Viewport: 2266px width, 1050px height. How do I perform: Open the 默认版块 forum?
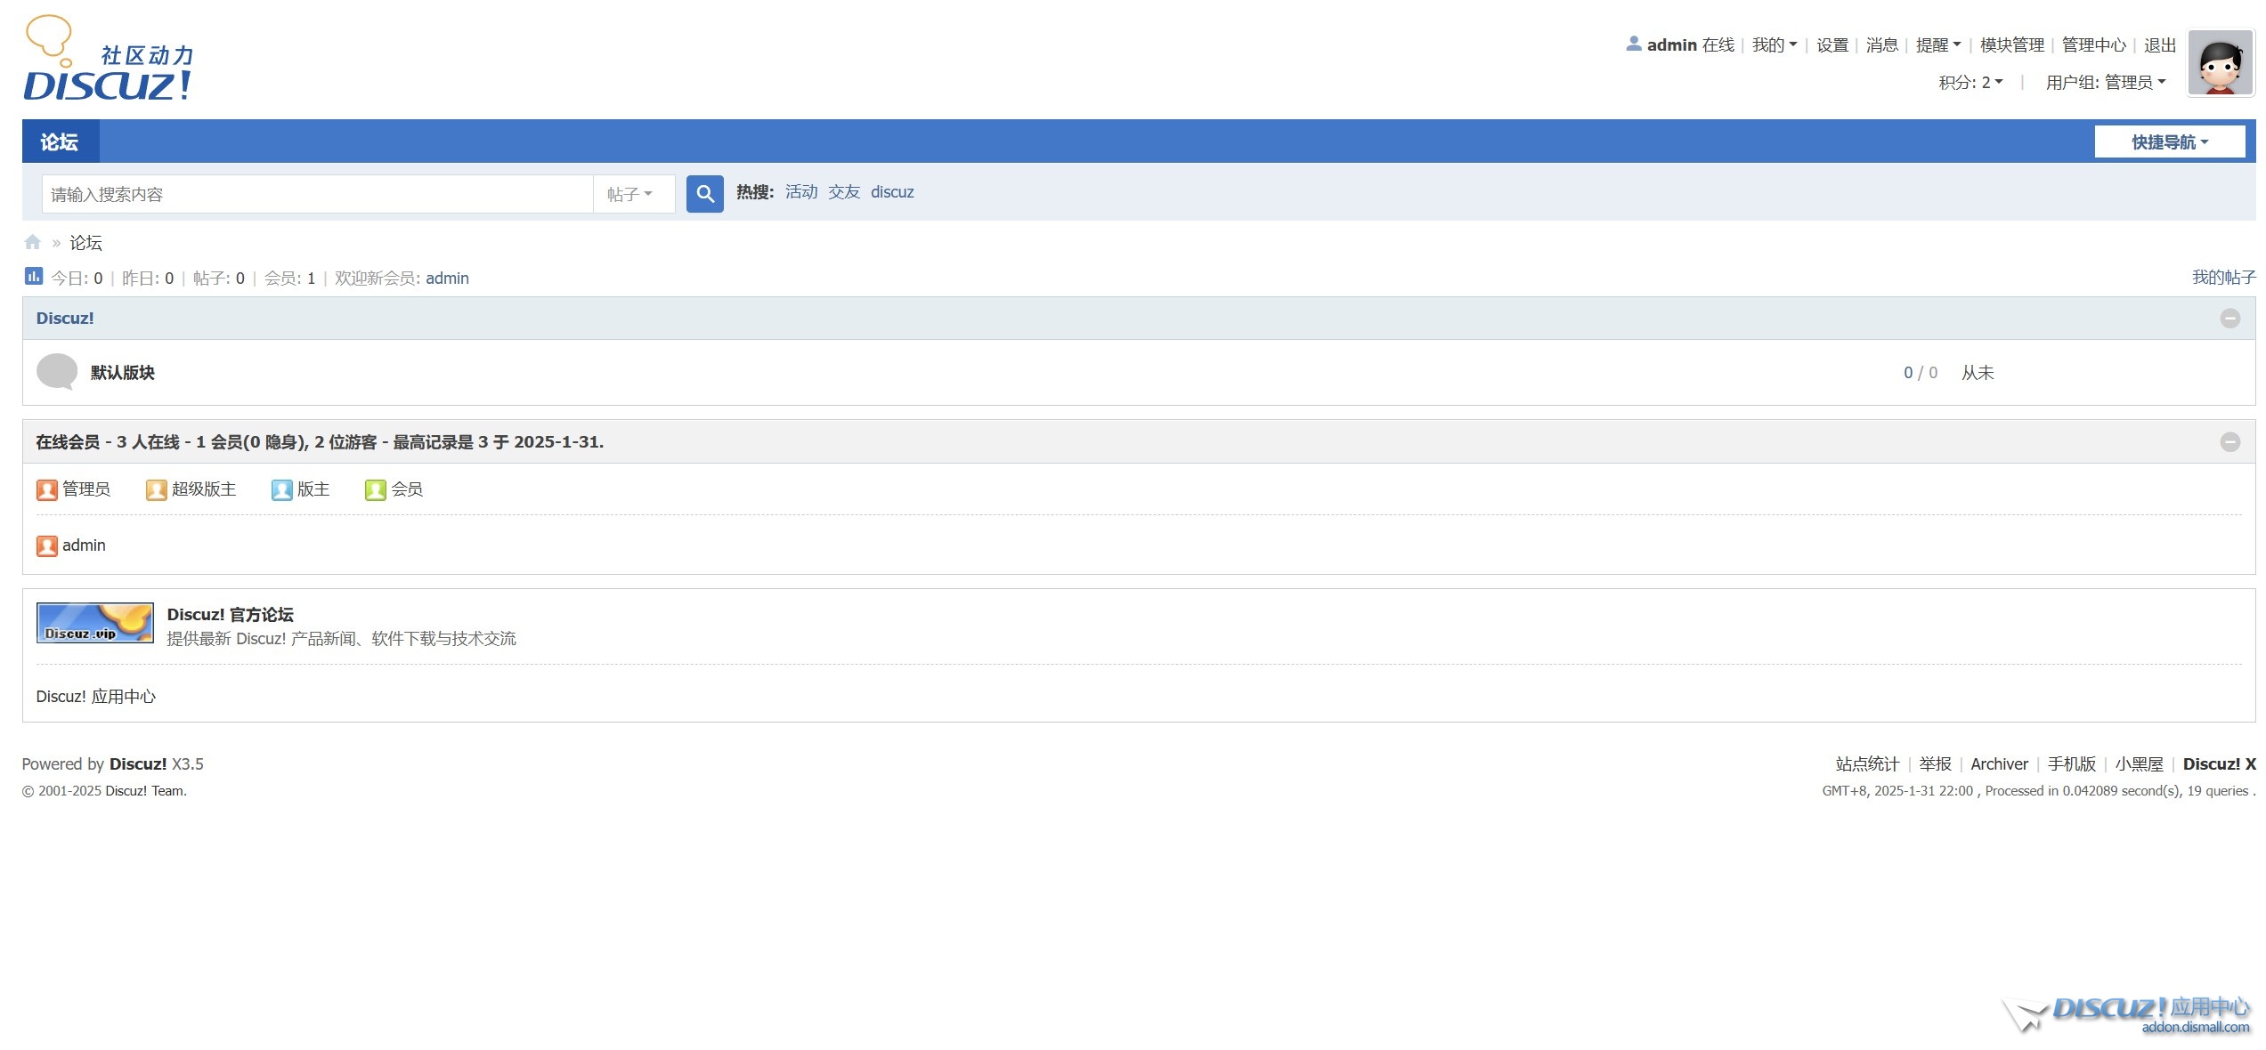(x=123, y=373)
